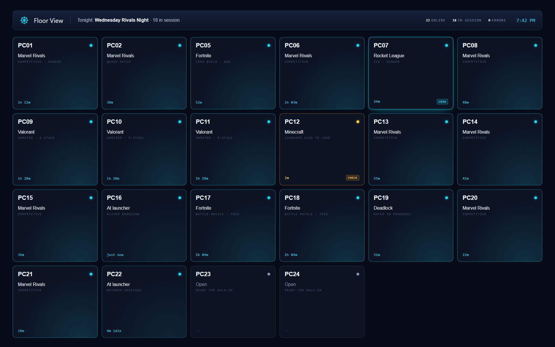
Task: Click the status dot on PC18
Action: 358,198
